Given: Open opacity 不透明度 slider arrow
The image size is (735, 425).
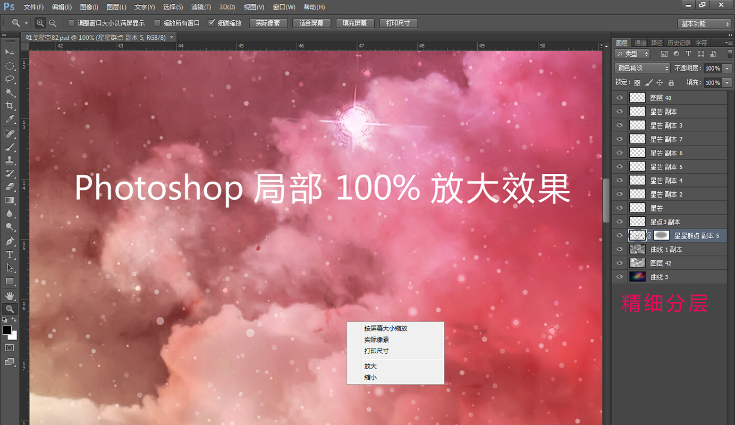Looking at the screenshot, I should click(x=727, y=69).
